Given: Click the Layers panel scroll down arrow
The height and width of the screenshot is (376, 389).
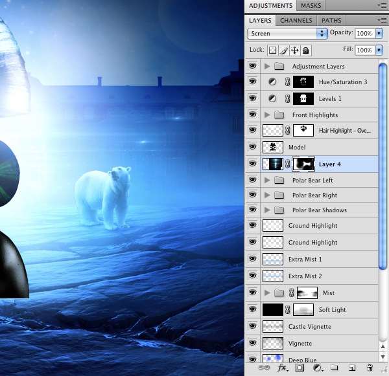Looking at the screenshot, I should coord(383,357).
